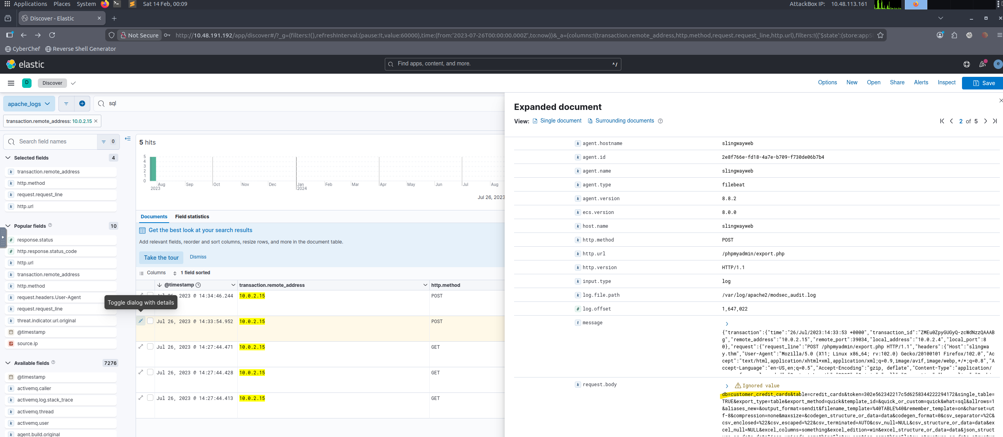Tick checkbox for 14:27:44.428 row

tap(150, 372)
